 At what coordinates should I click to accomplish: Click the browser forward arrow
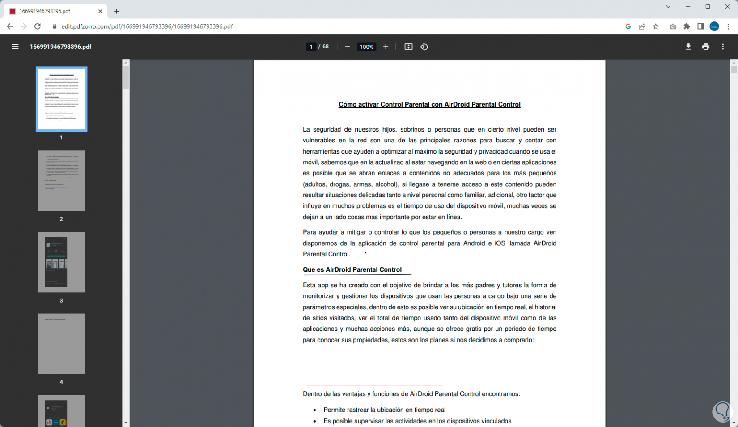coord(24,26)
